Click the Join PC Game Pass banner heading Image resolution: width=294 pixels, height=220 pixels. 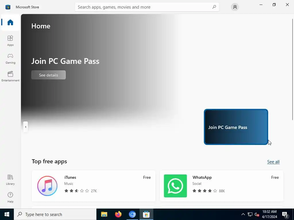click(x=65, y=61)
